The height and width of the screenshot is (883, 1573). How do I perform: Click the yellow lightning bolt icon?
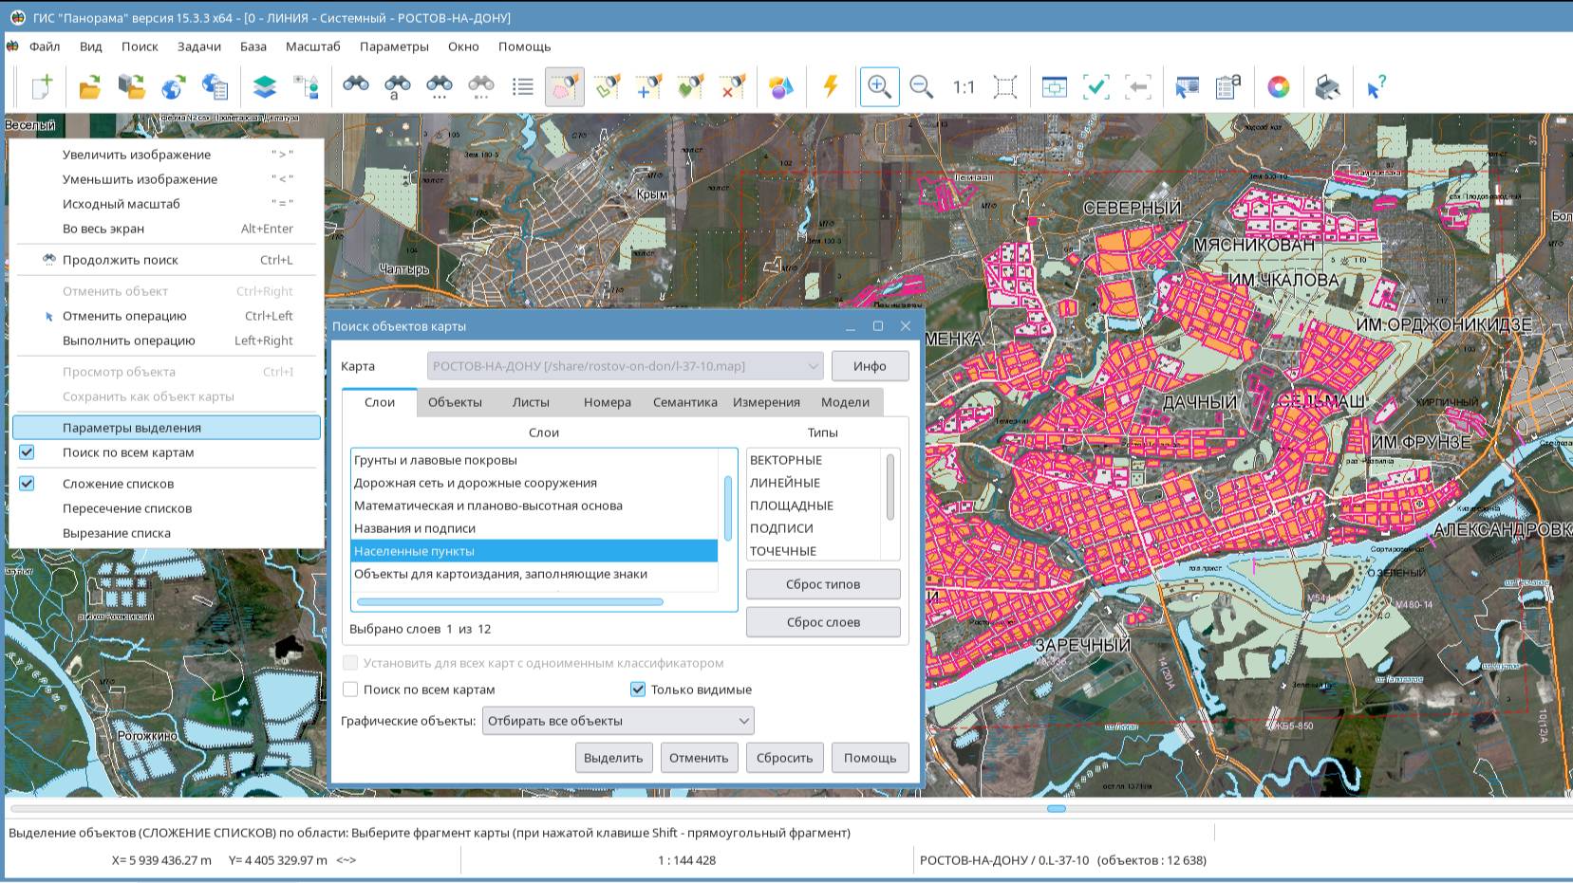(x=831, y=87)
